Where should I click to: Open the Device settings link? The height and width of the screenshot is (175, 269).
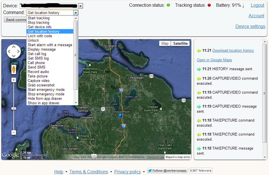pyautogui.click(x=250, y=26)
